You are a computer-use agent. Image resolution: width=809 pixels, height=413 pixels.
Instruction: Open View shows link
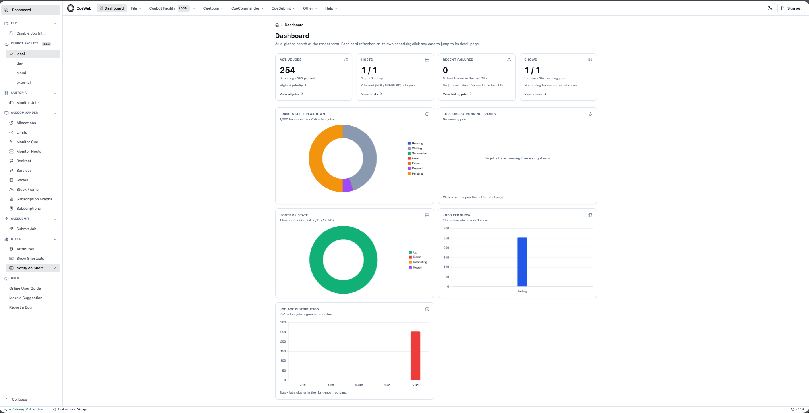pos(535,94)
